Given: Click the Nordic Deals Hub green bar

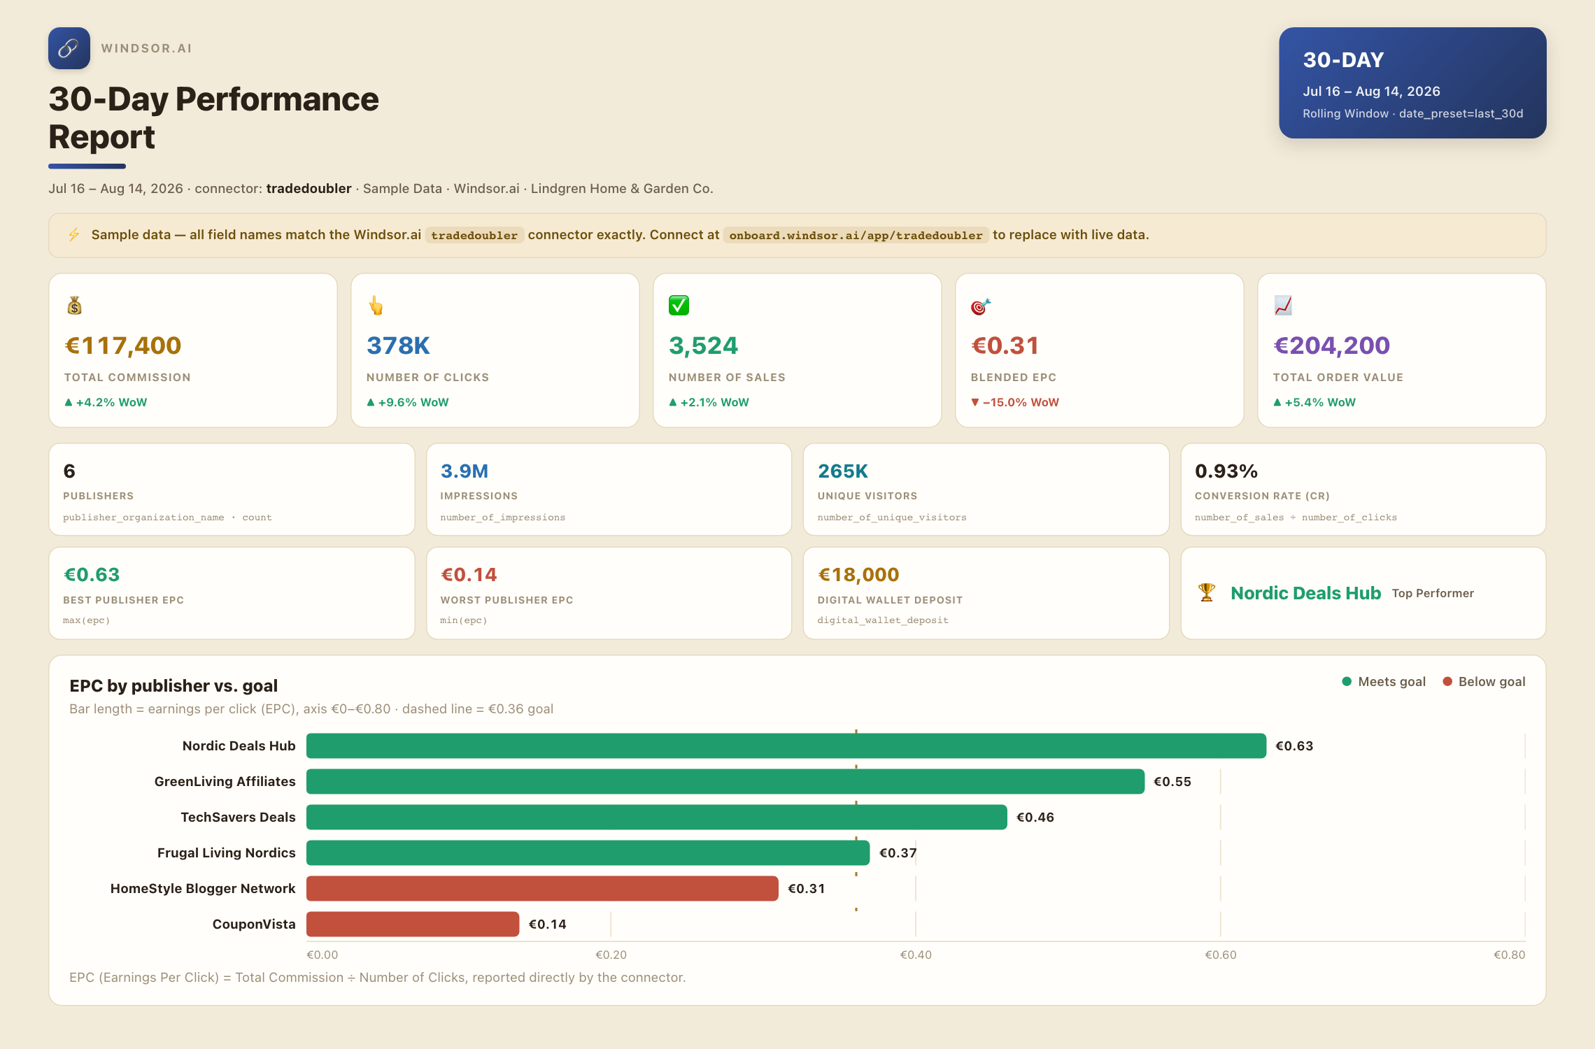Looking at the screenshot, I should [786, 745].
